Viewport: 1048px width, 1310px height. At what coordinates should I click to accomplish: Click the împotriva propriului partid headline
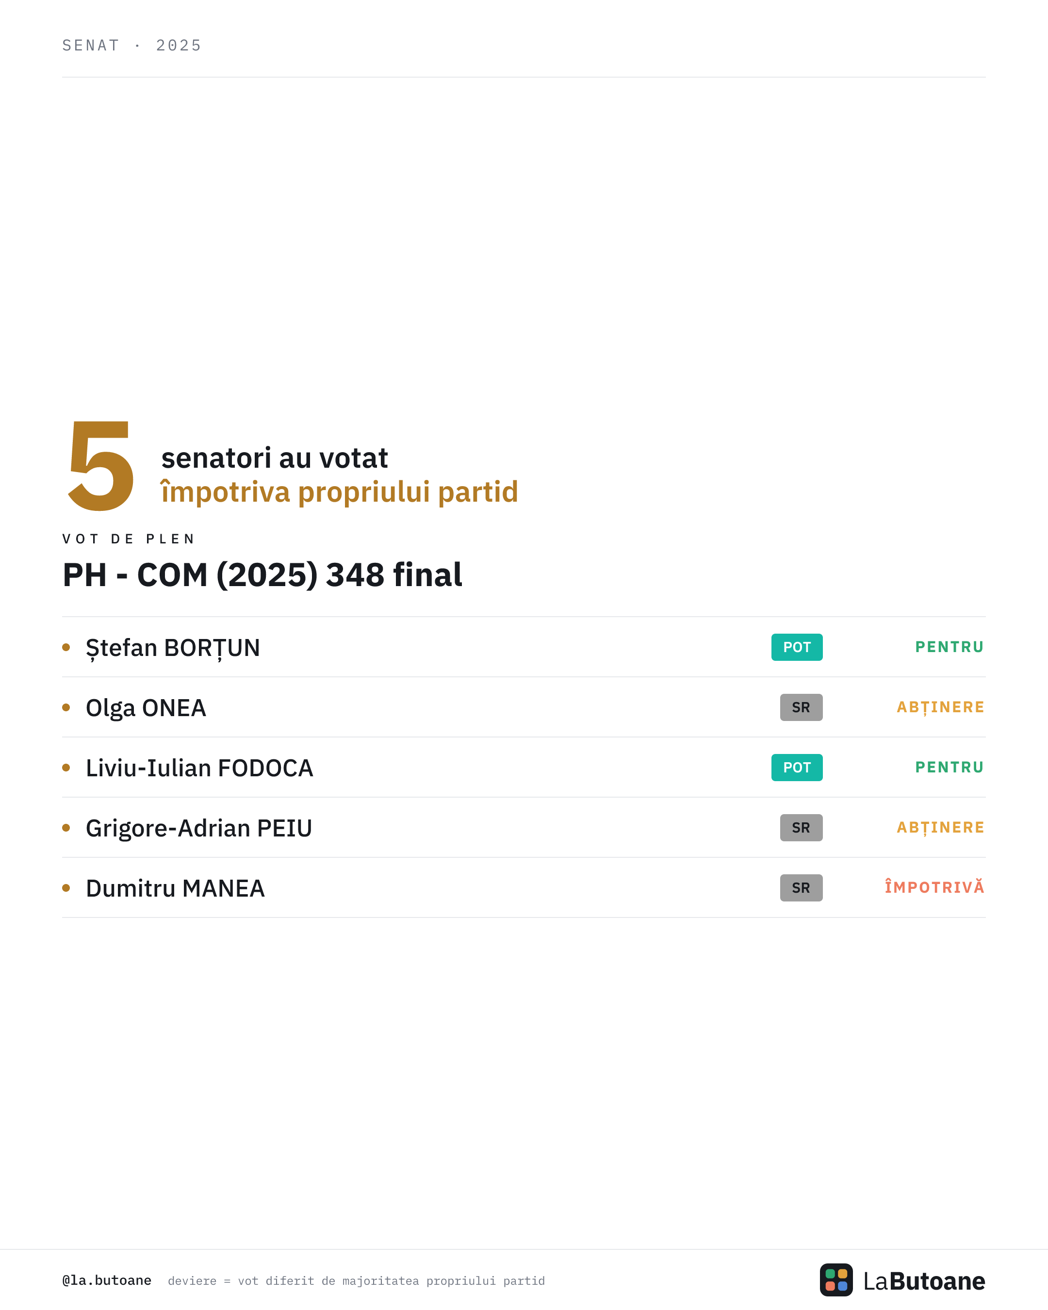point(339,492)
